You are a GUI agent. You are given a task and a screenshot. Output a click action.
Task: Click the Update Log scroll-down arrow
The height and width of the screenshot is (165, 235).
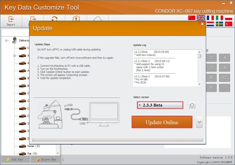[200, 84]
